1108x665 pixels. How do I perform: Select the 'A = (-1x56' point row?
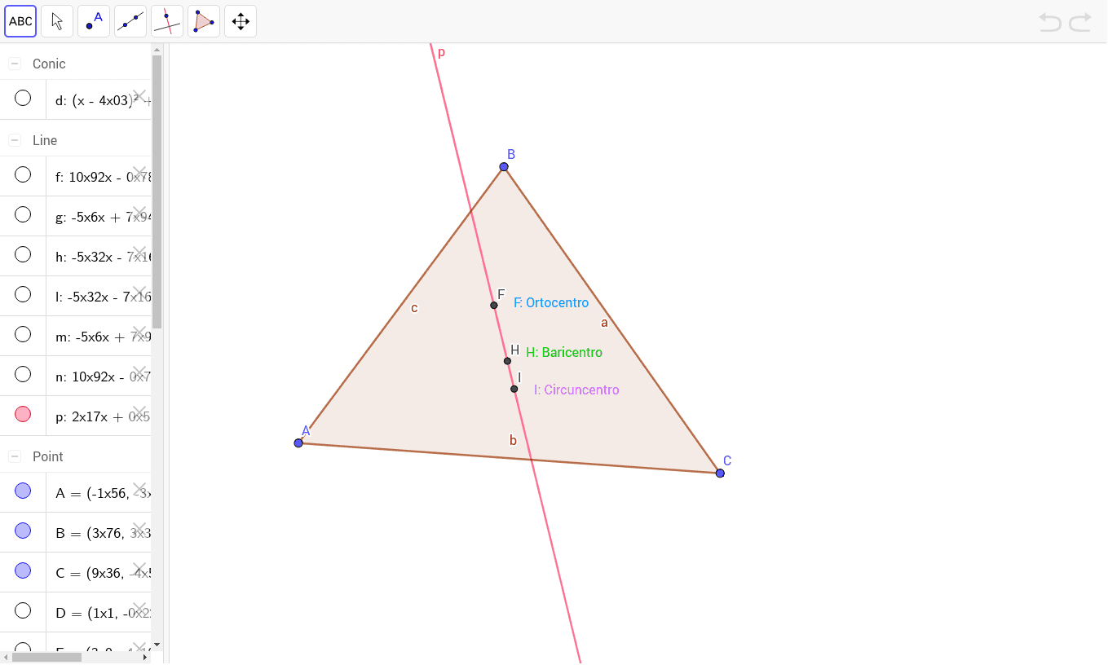point(76,492)
